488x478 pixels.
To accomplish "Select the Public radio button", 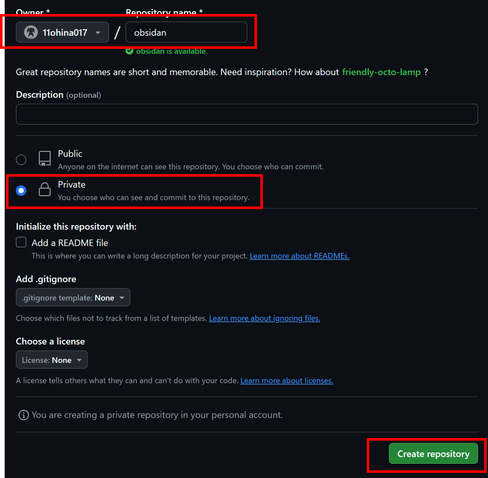I will 21,160.
